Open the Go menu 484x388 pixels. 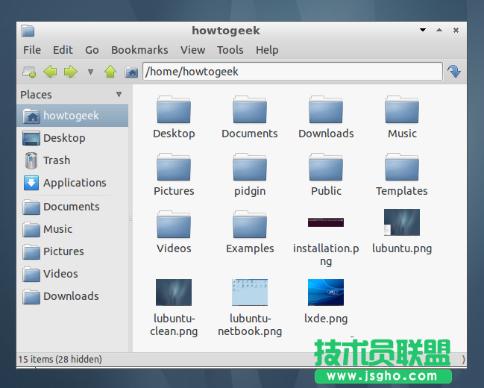pos(92,50)
